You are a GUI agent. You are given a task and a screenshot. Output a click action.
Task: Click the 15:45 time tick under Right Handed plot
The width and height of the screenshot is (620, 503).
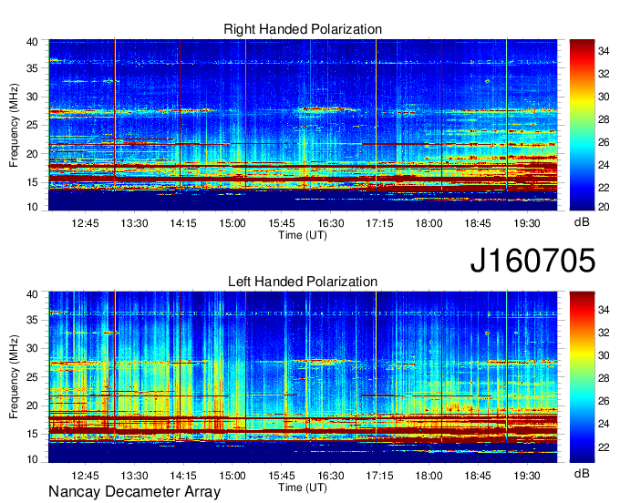point(282,223)
